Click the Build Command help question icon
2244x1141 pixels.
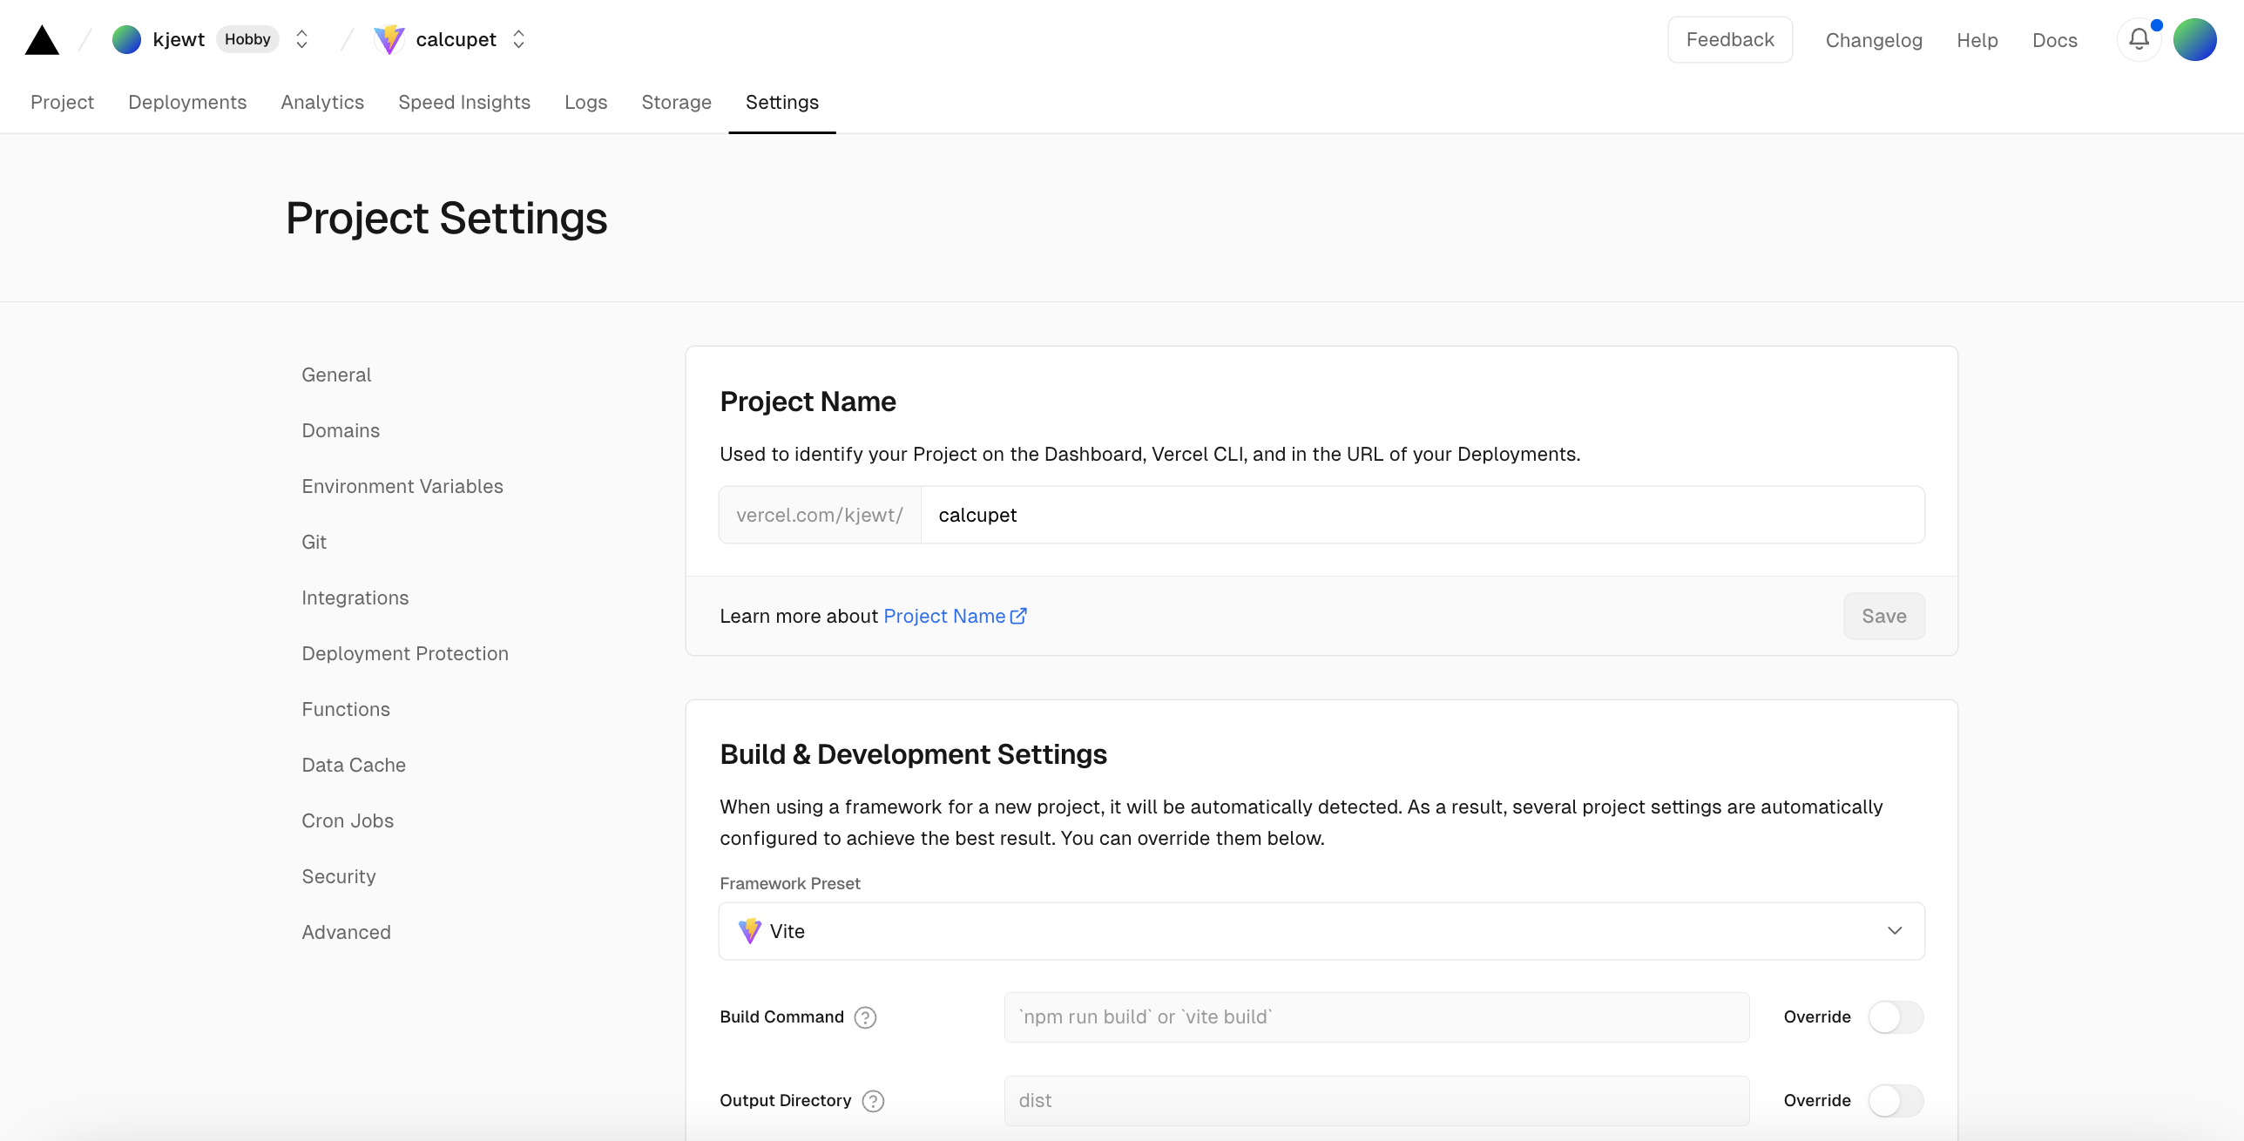(865, 1017)
